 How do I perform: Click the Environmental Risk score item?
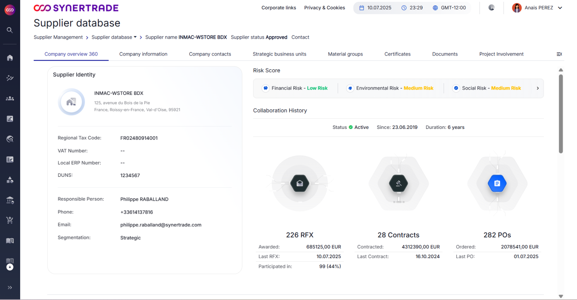pyautogui.click(x=390, y=88)
